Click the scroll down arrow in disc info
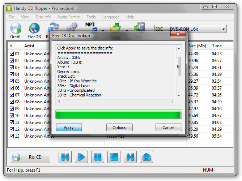The width and height of the screenshot is (242, 181). [179, 96]
